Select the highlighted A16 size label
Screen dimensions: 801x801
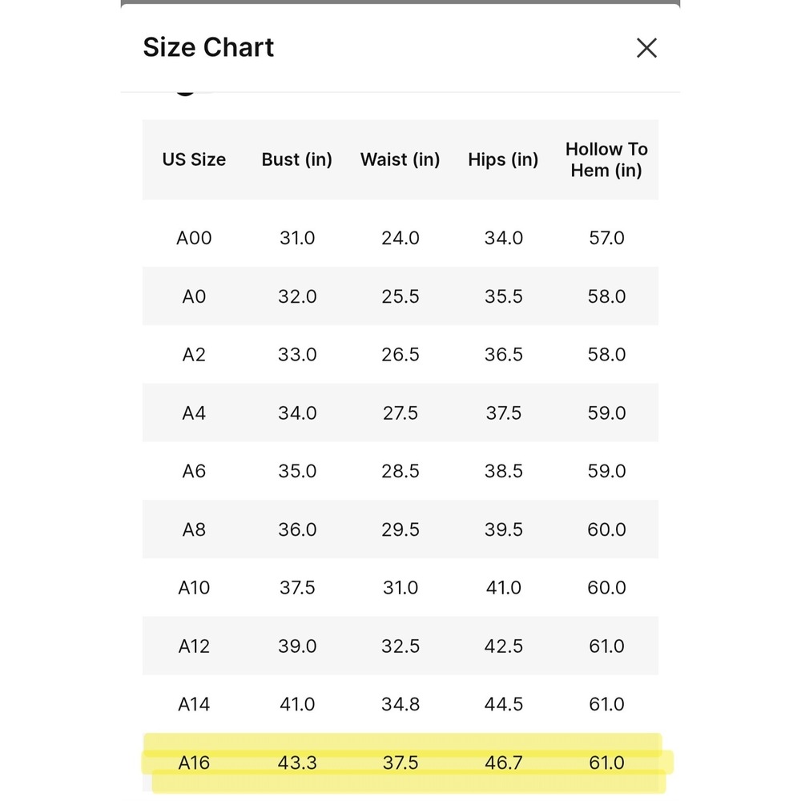tap(194, 763)
